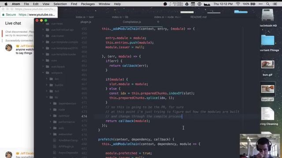Open Notification Center list icon
The image size is (282, 158).
(275, 4)
